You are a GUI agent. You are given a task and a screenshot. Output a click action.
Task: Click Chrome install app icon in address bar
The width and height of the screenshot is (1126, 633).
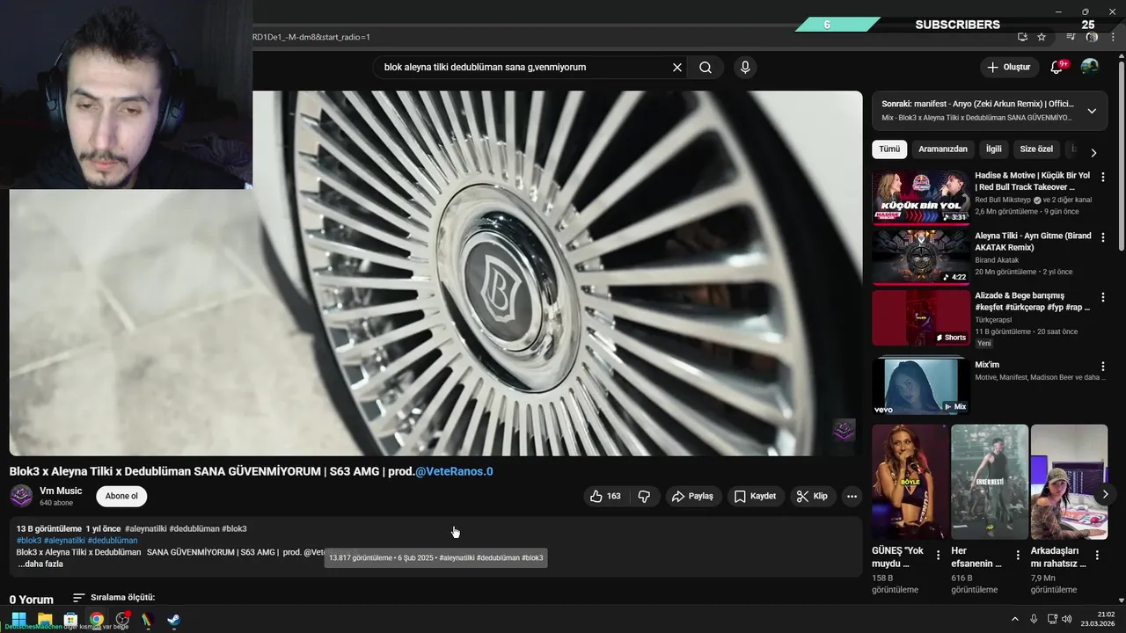(x=1022, y=37)
